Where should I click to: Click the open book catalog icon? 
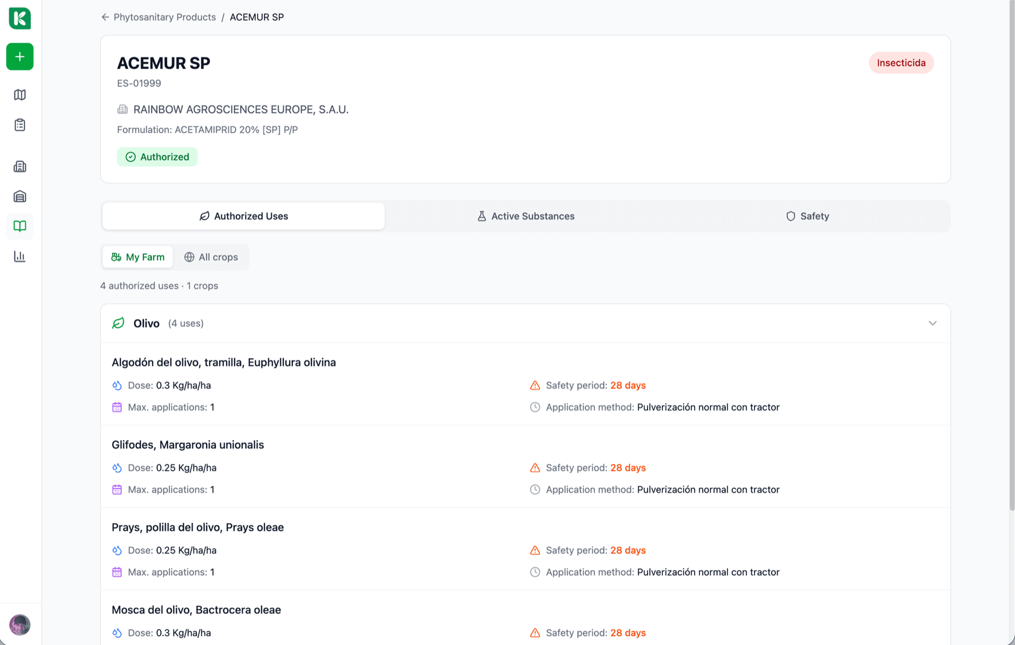[20, 226]
